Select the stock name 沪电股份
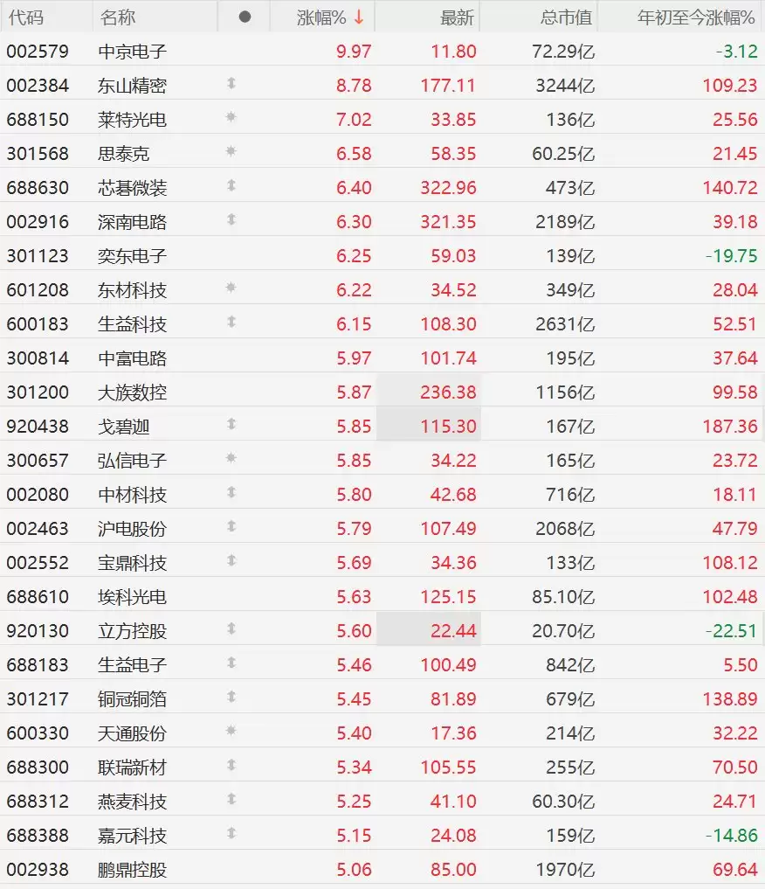This screenshot has width=765, height=889. coord(132,529)
